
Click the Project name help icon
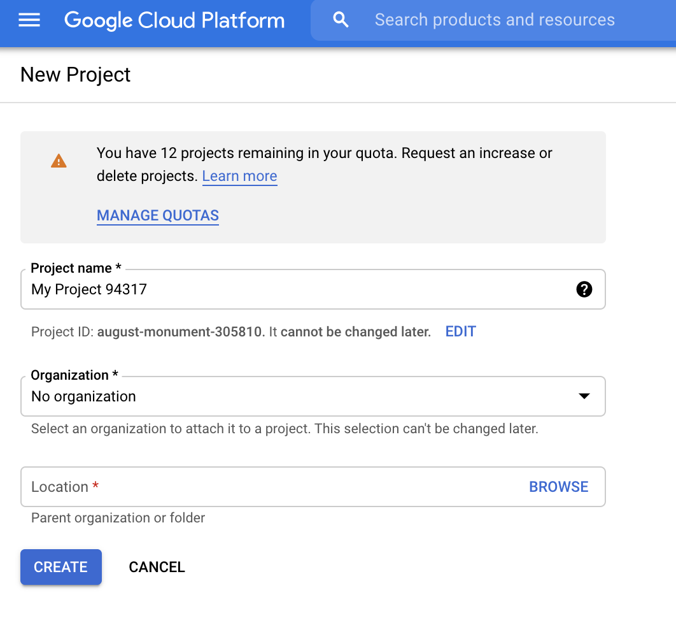click(584, 290)
